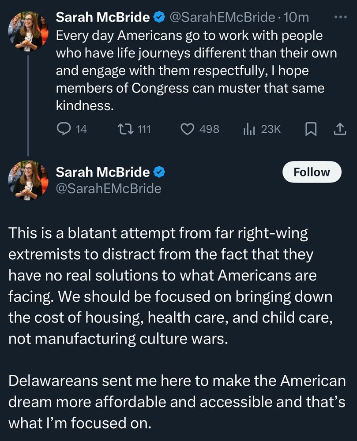This screenshot has height=441, width=357.
Task: Bookmark the first tweet
Action: (x=311, y=129)
